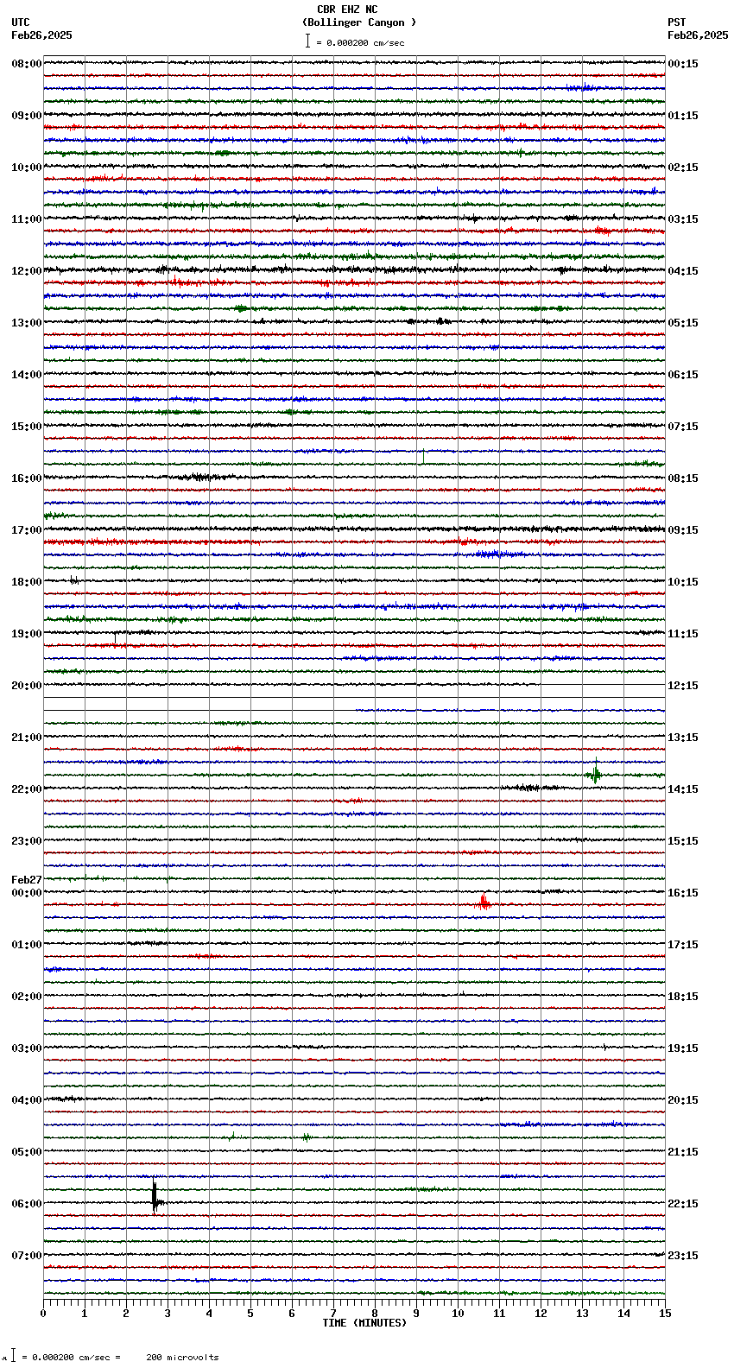Select the 16:15 PST time label
The height and width of the screenshot is (1368, 734).
[x=683, y=893]
